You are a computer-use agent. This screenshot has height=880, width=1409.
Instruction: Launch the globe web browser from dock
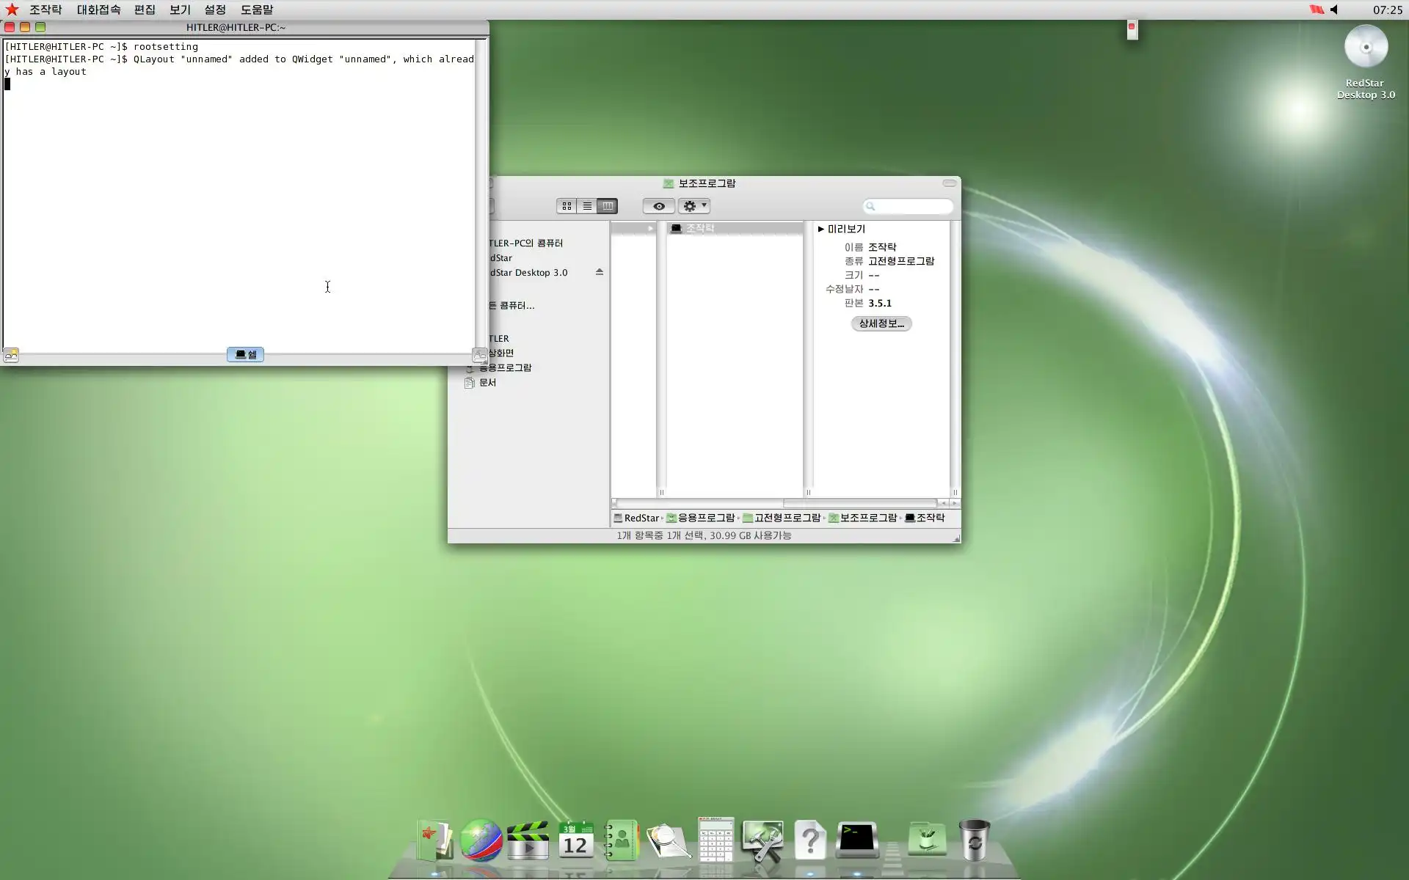tap(481, 840)
